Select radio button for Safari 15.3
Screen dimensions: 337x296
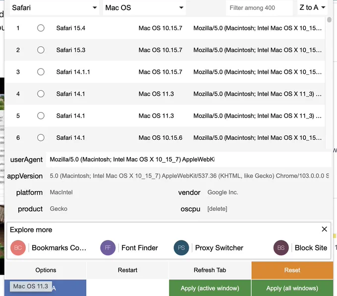[41, 50]
